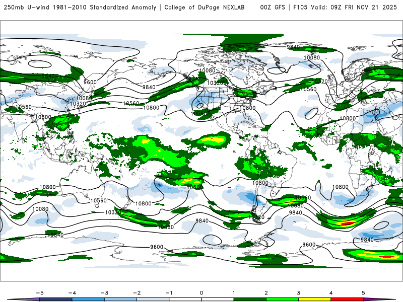Click the 'Standardized Anomaly' title words
This screenshot has height=302, width=403.
[x=123, y=7]
